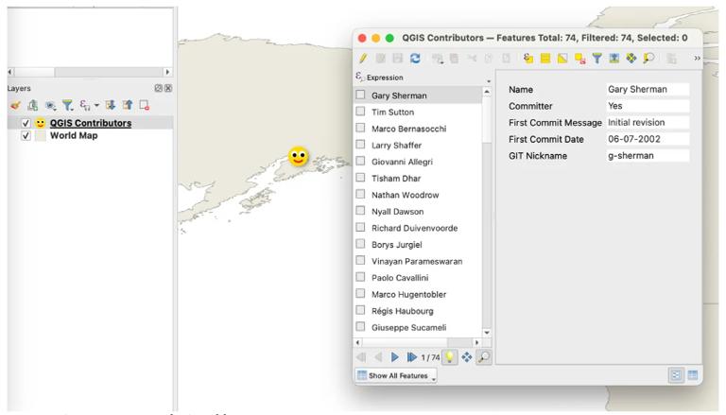Close the Layers panel
The image size is (726, 415).
[168, 88]
